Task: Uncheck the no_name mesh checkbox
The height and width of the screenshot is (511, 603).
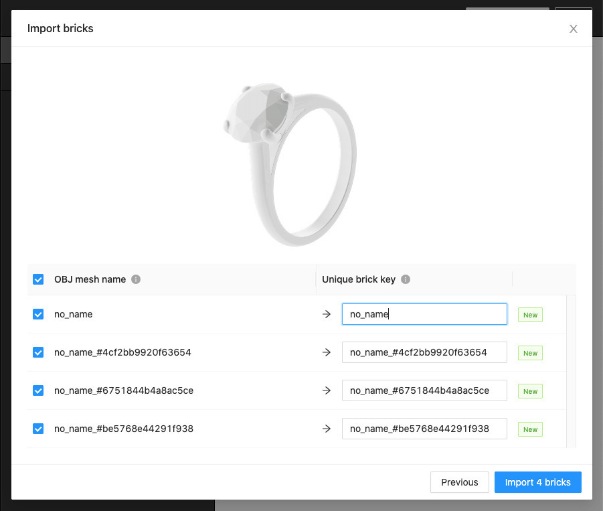Action: pyautogui.click(x=38, y=314)
